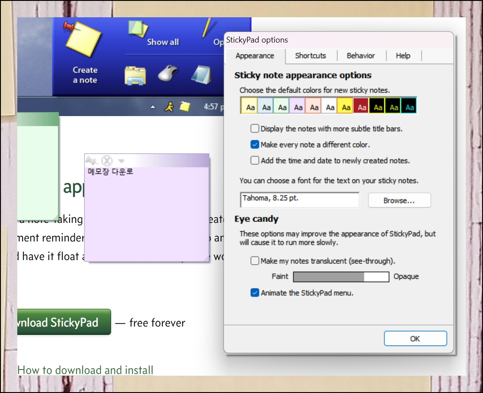Viewport: 483px width, 393px height.
Task: Open the purple note's dropdown arrow menu
Action: pyautogui.click(x=121, y=161)
